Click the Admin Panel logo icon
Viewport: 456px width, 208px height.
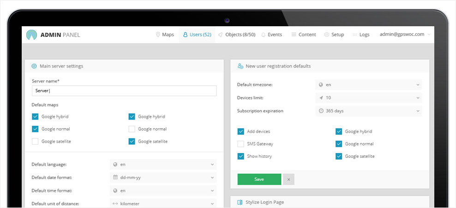(31, 35)
